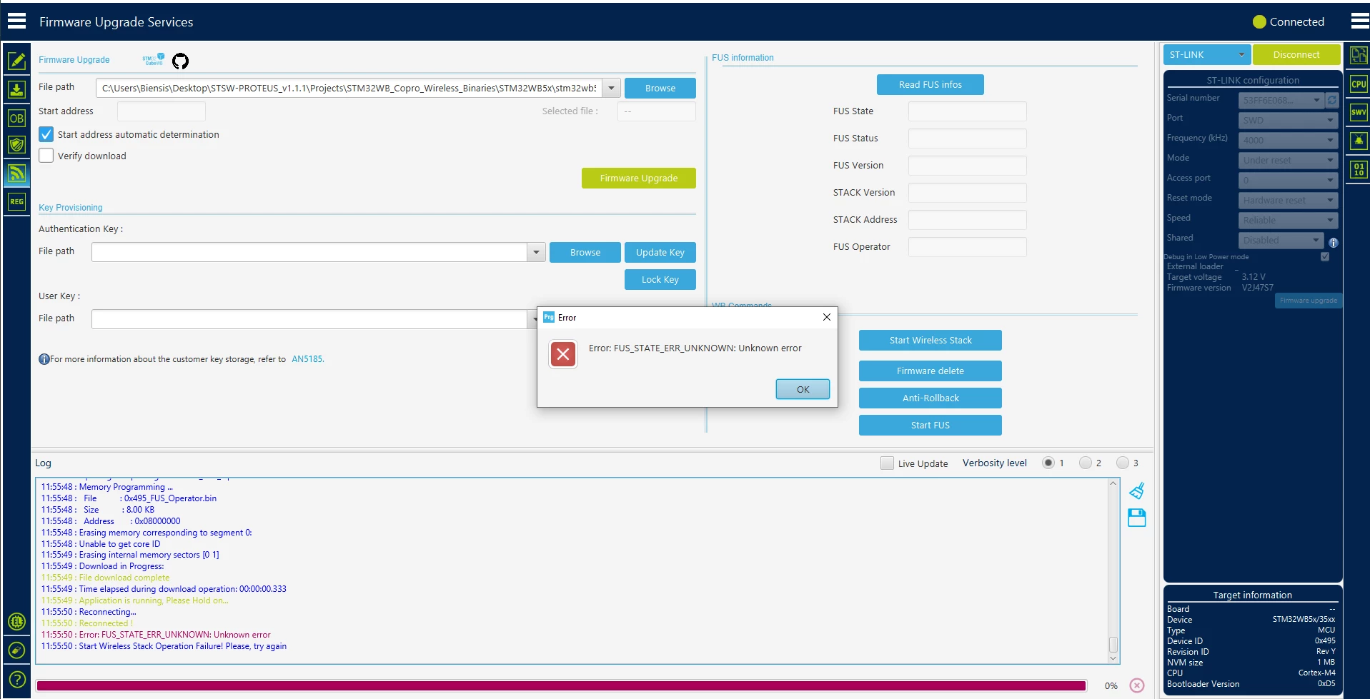This screenshot has width=1370, height=699.
Task: Open the bug fault analyzer icon
Action: 1359,141
